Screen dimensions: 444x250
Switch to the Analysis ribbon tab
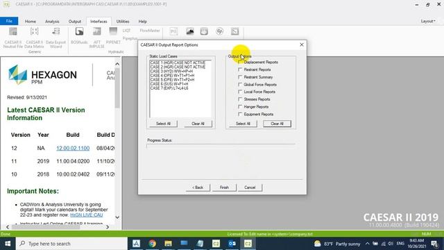click(52, 22)
